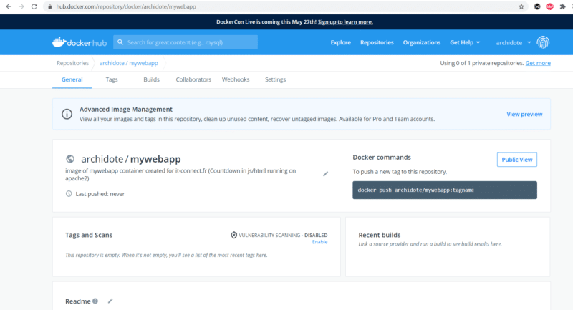
Task: Open Organizations in top navigation
Action: [x=422, y=42]
